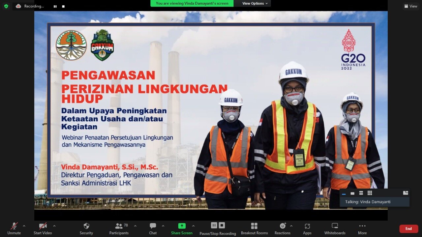Stop the recording from the top bar
This screenshot has height=237, width=422.
tap(63, 6)
